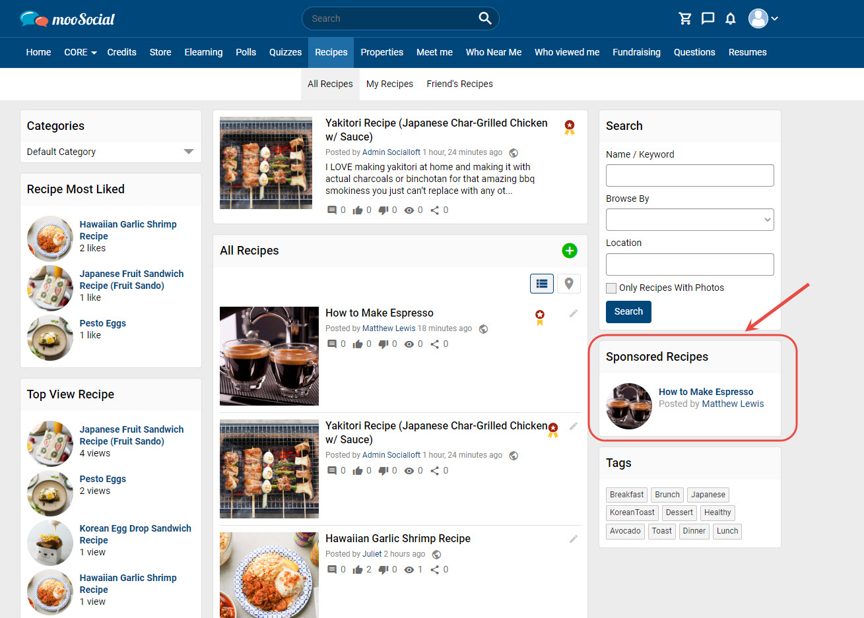
Task: Click the privacy globe on Hawaiian Garlic Shrimp Recipe
Action: click(436, 555)
